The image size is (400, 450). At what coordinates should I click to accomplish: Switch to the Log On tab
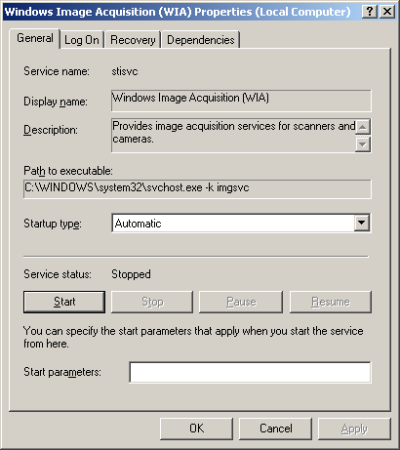(82, 40)
